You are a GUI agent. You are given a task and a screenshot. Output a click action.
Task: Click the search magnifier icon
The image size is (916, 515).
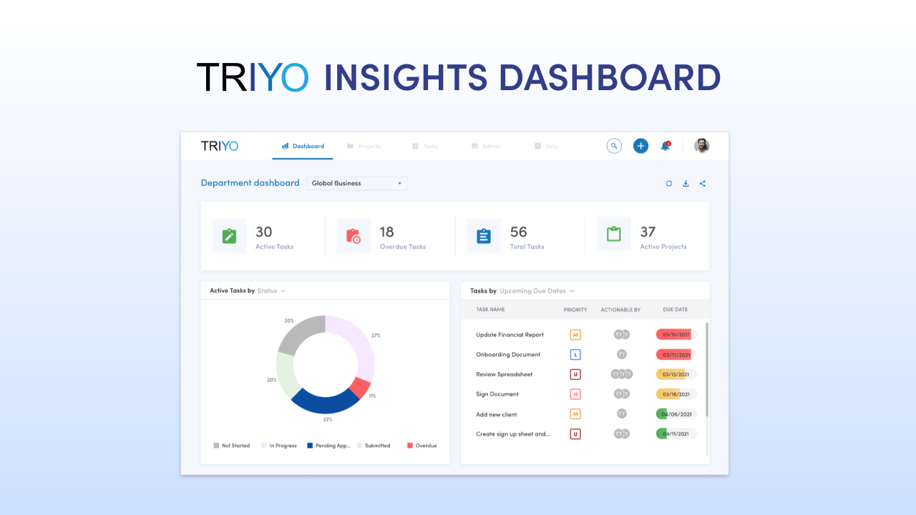tap(614, 146)
